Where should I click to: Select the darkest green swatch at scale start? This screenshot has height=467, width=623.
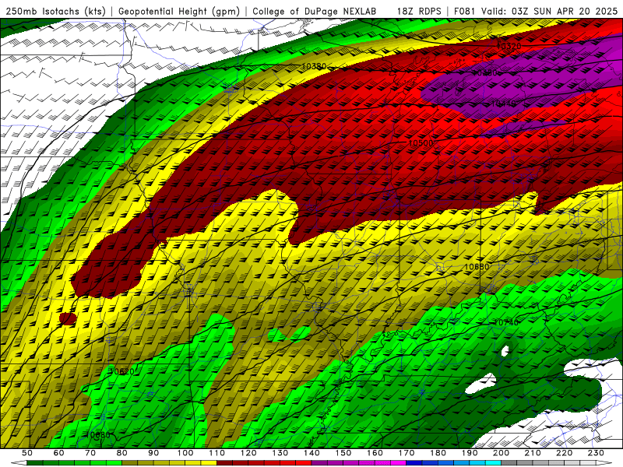[x=35, y=463]
